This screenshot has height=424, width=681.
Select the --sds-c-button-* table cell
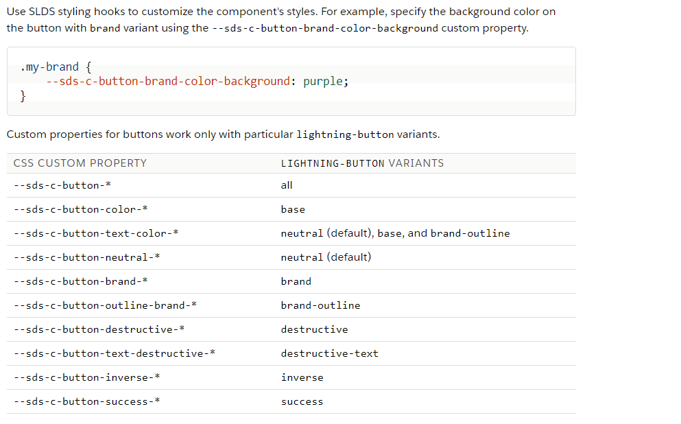(62, 185)
